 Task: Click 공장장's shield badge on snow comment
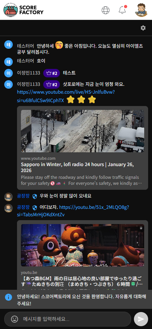pos(35,196)
